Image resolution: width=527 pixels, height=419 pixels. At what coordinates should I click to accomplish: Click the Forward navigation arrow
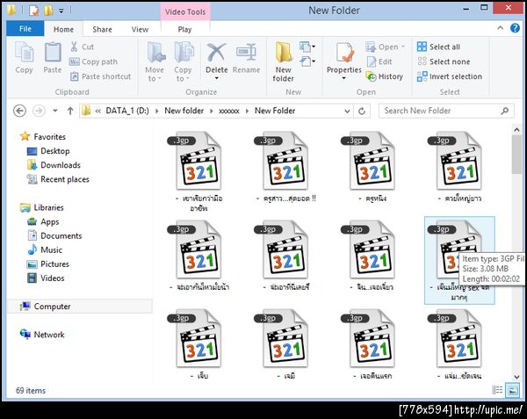tap(39, 111)
